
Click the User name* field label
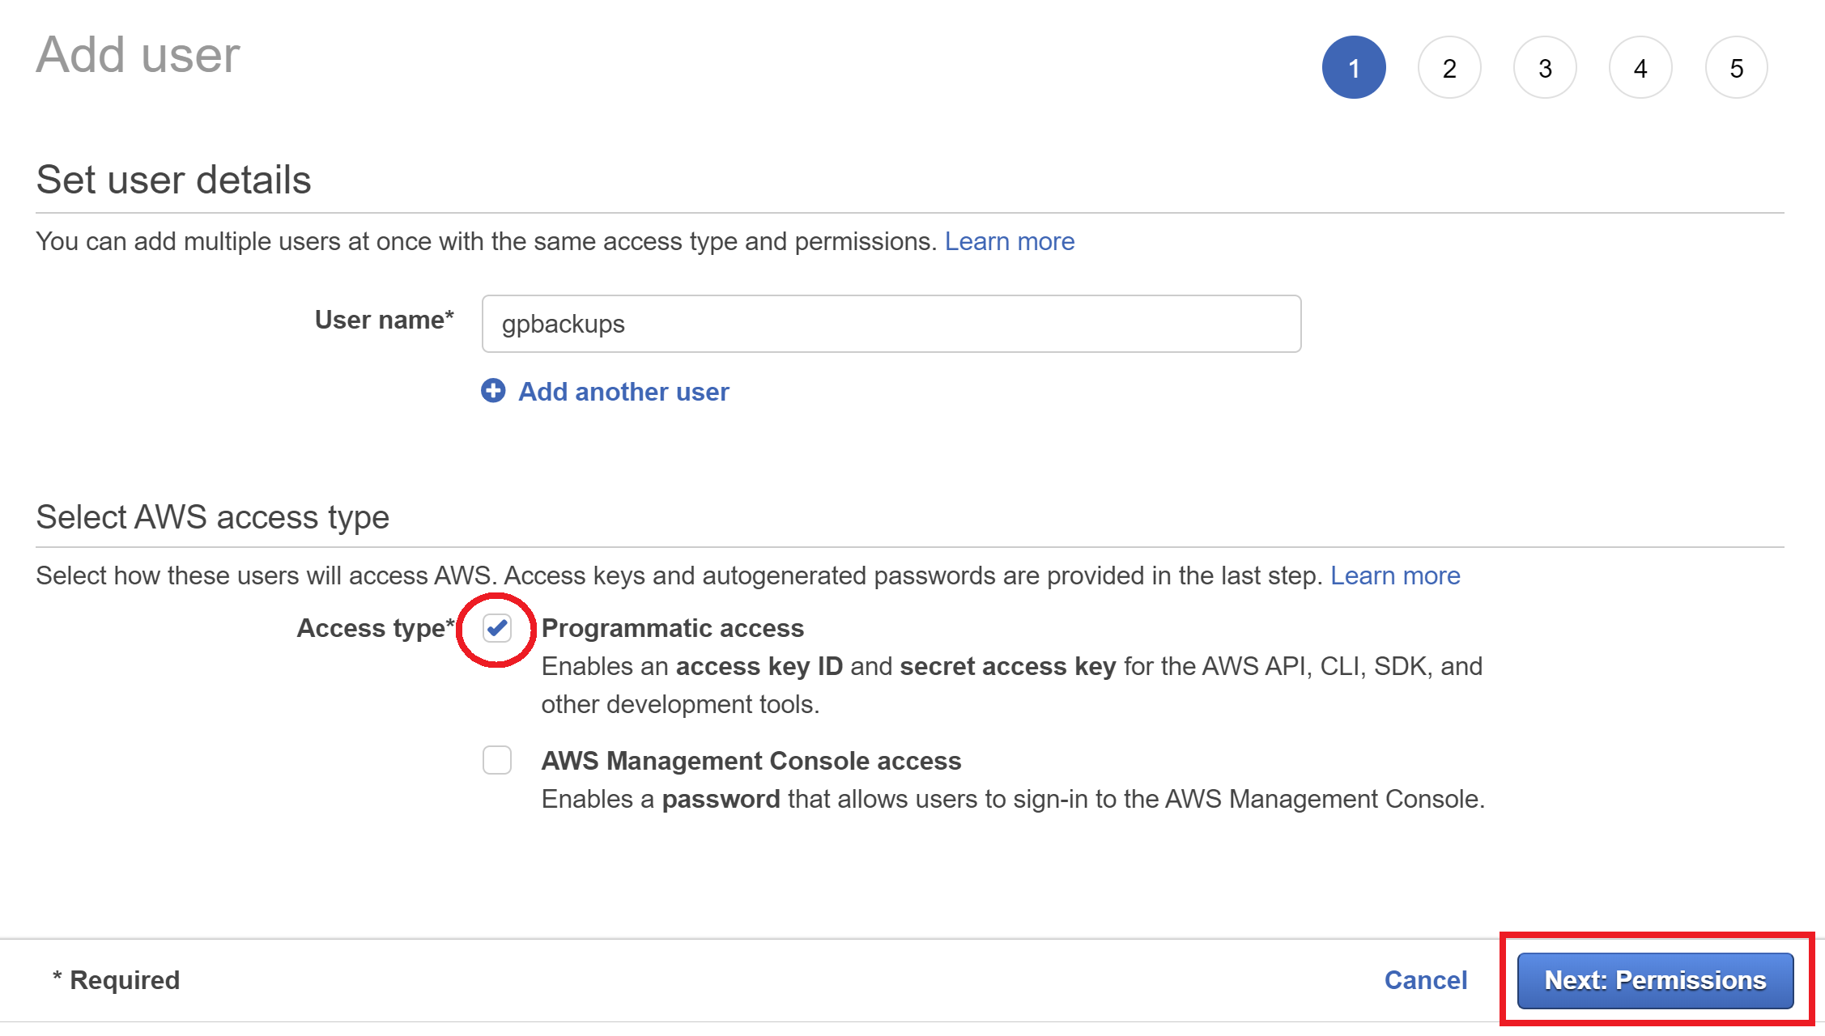click(x=385, y=320)
